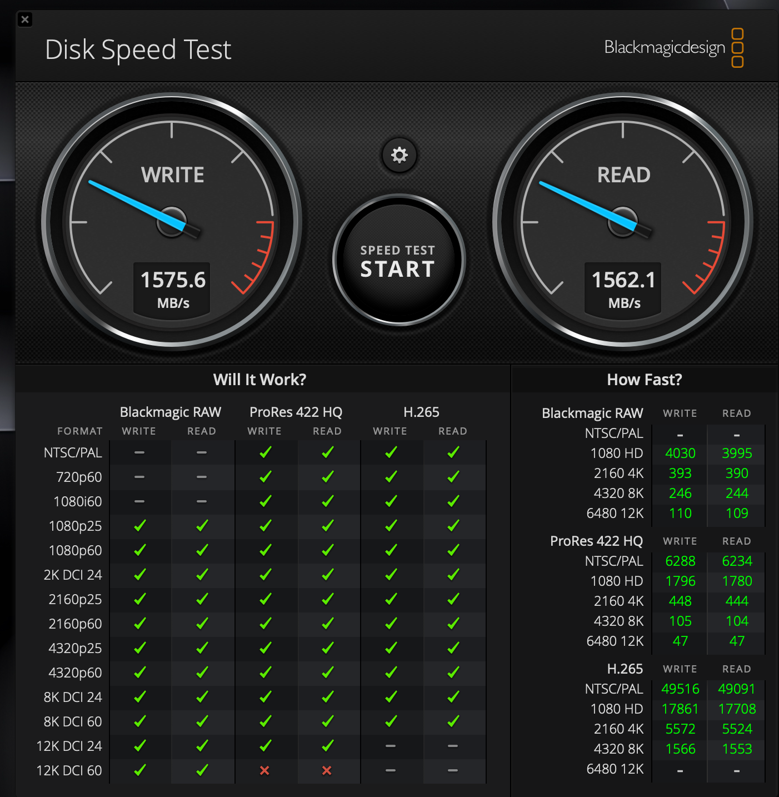Click ProRes NTSC/PAL write value 6288
Image resolution: width=779 pixels, height=797 pixels.
(x=680, y=561)
